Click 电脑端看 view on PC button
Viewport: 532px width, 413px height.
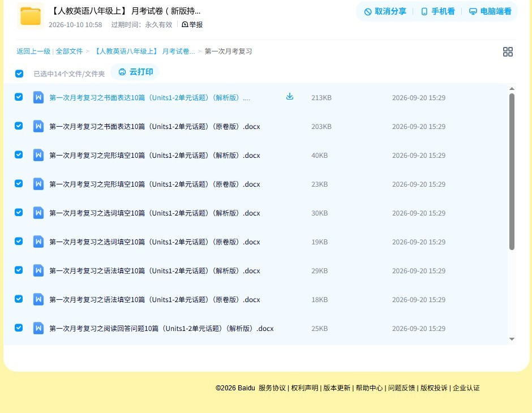coord(490,11)
